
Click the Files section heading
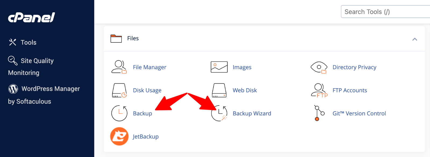(133, 38)
